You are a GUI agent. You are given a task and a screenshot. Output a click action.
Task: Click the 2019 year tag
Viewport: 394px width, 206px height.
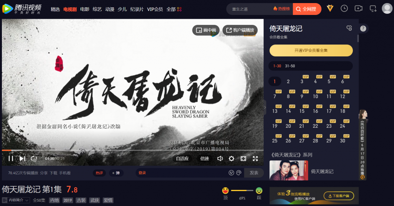pyautogui.click(x=68, y=200)
